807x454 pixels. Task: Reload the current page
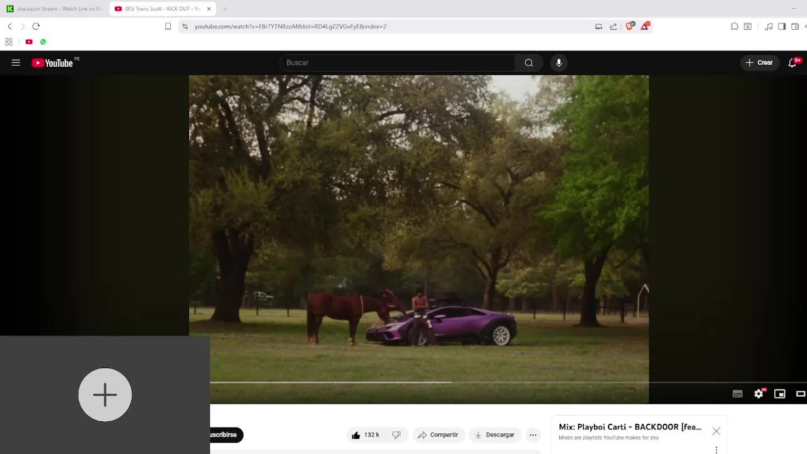[x=36, y=26]
